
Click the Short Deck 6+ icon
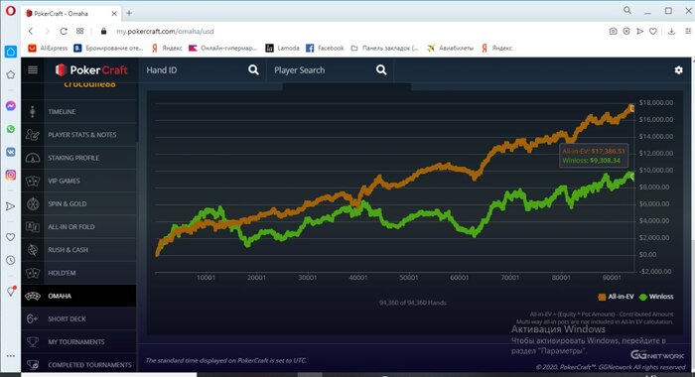(33, 319)
